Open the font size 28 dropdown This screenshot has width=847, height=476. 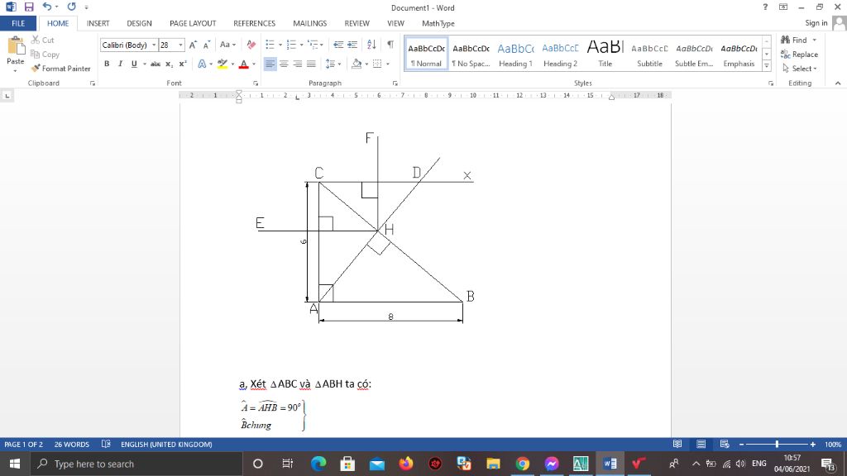pos(180,45)
